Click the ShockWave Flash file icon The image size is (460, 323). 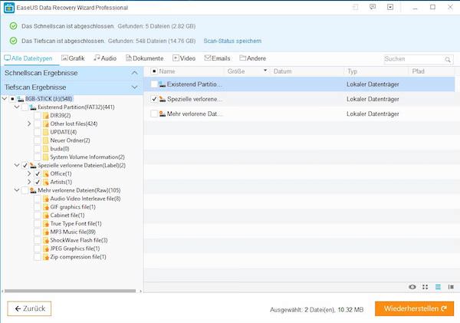[x=46, y=240]
